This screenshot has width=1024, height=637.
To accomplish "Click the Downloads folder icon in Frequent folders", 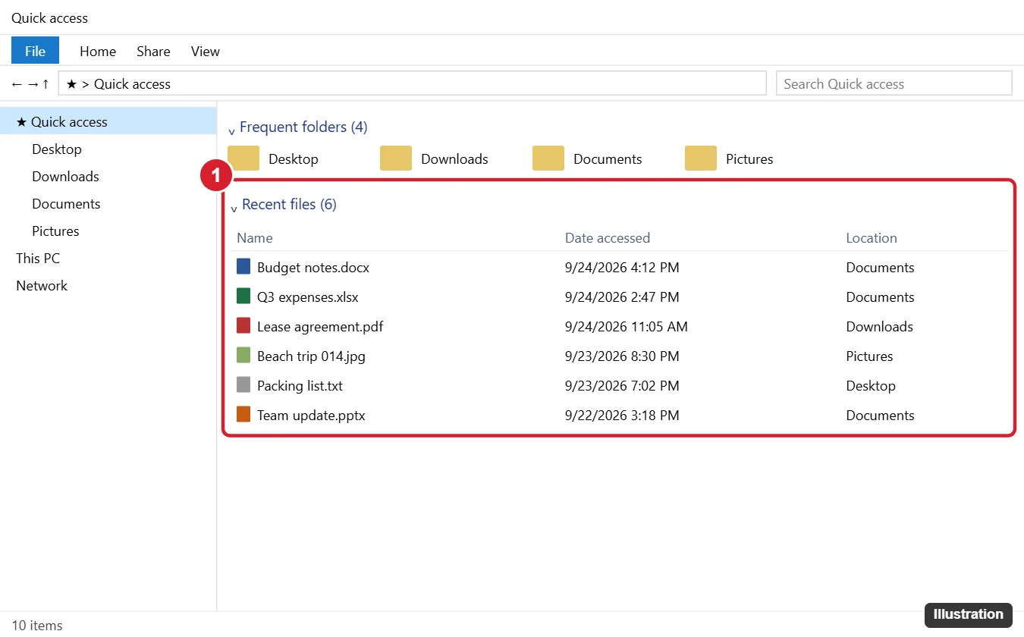I will click(396, 158).
